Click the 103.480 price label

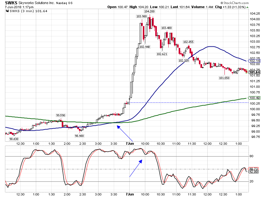point(166,28)
